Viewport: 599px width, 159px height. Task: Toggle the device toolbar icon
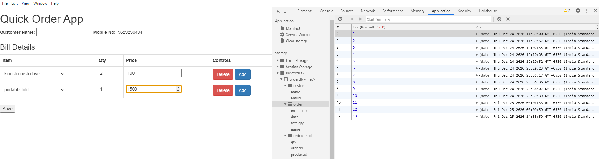click(x=286, y=11)
